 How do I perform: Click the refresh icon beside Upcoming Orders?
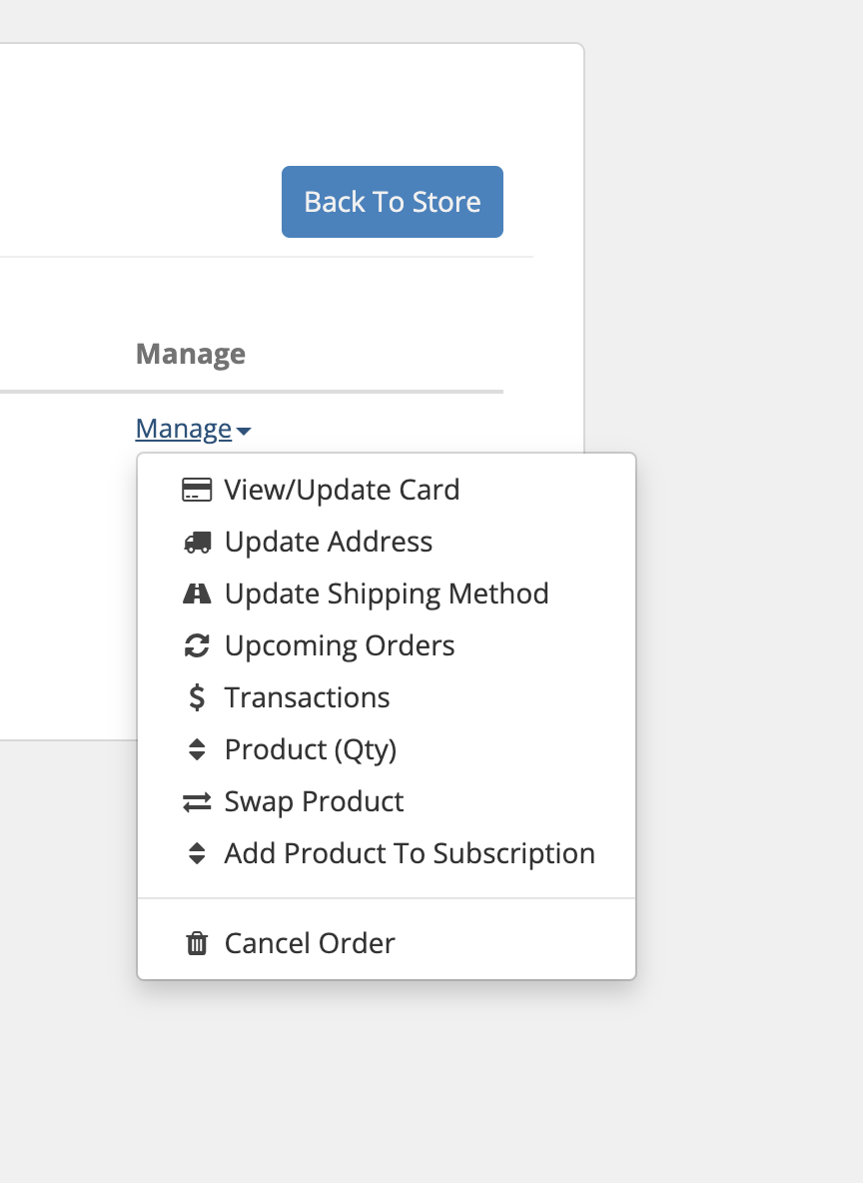click(197, 646)
